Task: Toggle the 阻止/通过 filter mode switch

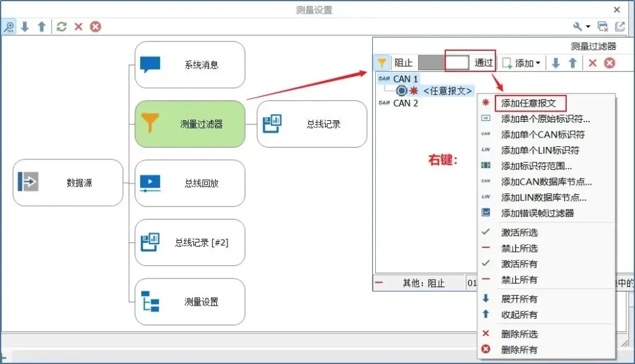Action: [443, 63]
